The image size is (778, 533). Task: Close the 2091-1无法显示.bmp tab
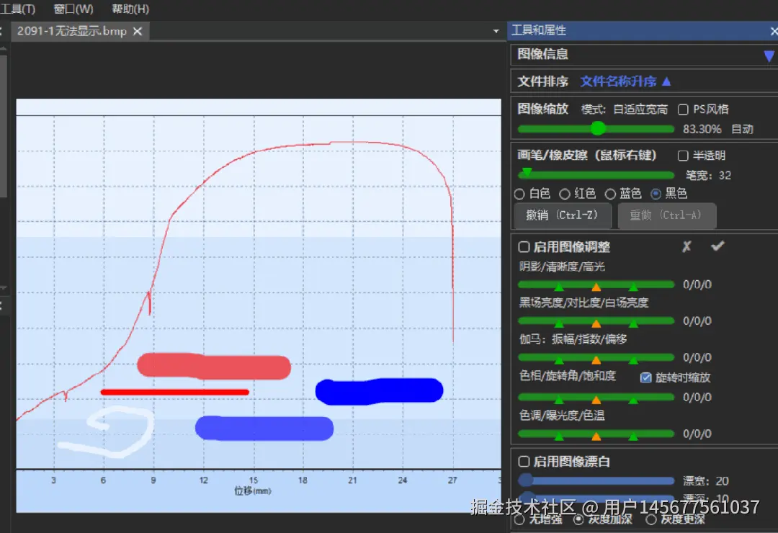tap(138, 31)
